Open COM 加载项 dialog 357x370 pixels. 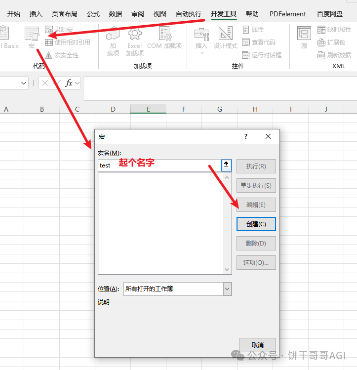pyautogui.click(x=164, y=38)
